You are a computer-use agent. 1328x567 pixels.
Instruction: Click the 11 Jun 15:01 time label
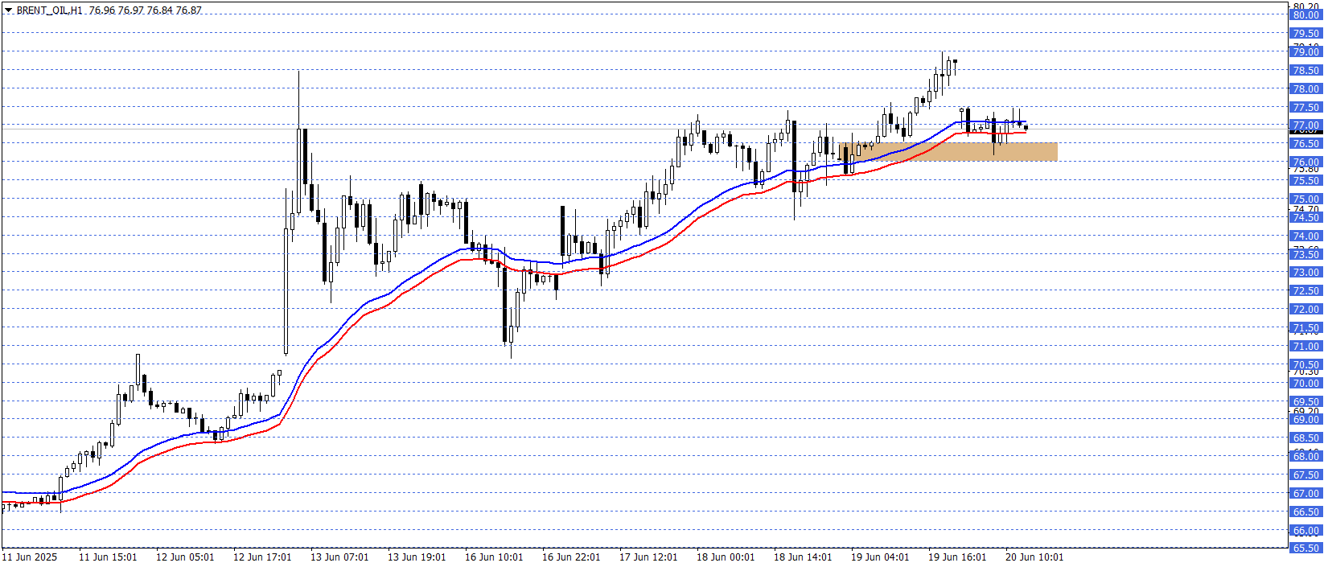click(108, 557)
